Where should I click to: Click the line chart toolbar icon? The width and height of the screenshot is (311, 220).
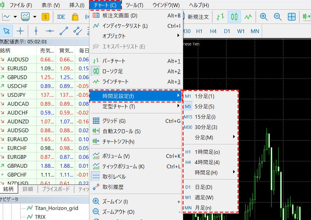(x=248, y=17)
